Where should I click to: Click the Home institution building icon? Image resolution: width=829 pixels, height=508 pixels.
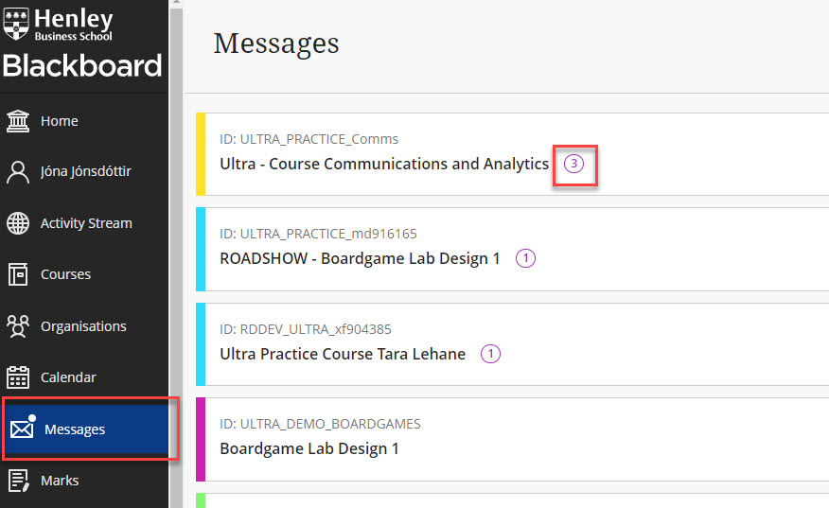click(x=18, y=121)
